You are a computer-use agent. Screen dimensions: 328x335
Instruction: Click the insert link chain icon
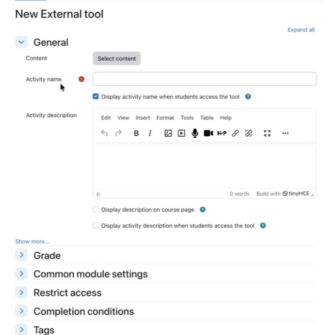click(235, 133)
